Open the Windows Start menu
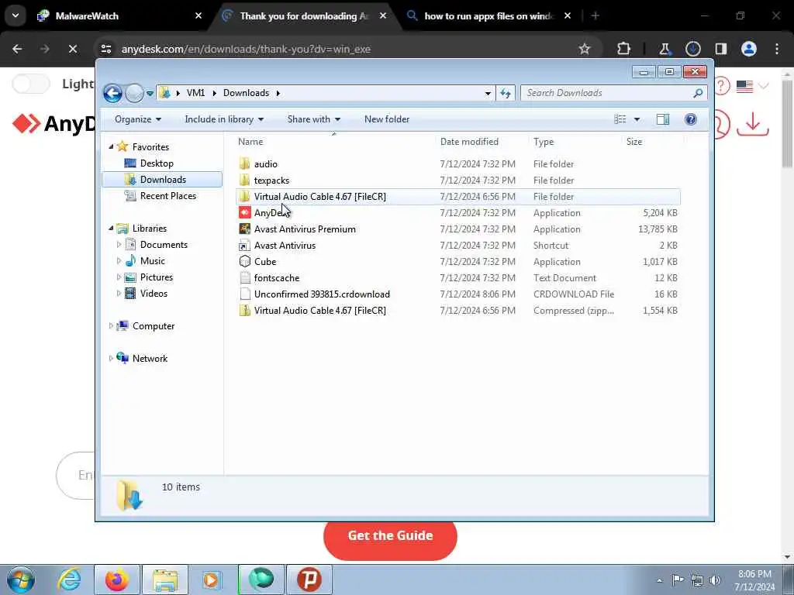This screenshot has height=595, width=794. (21, 580)
